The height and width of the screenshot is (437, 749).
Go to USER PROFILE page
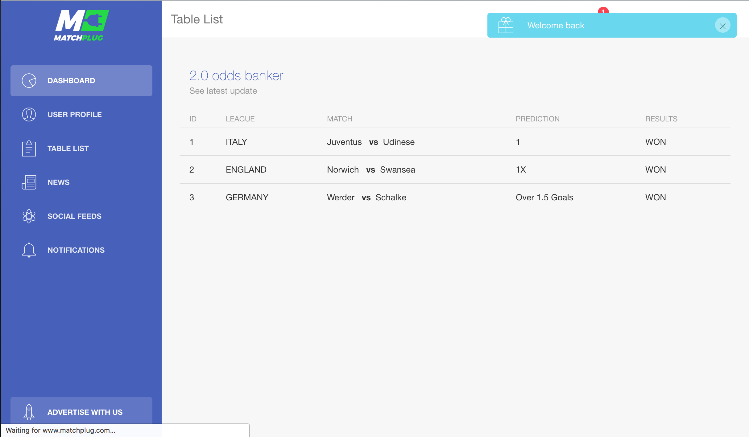tap(74, 115)
